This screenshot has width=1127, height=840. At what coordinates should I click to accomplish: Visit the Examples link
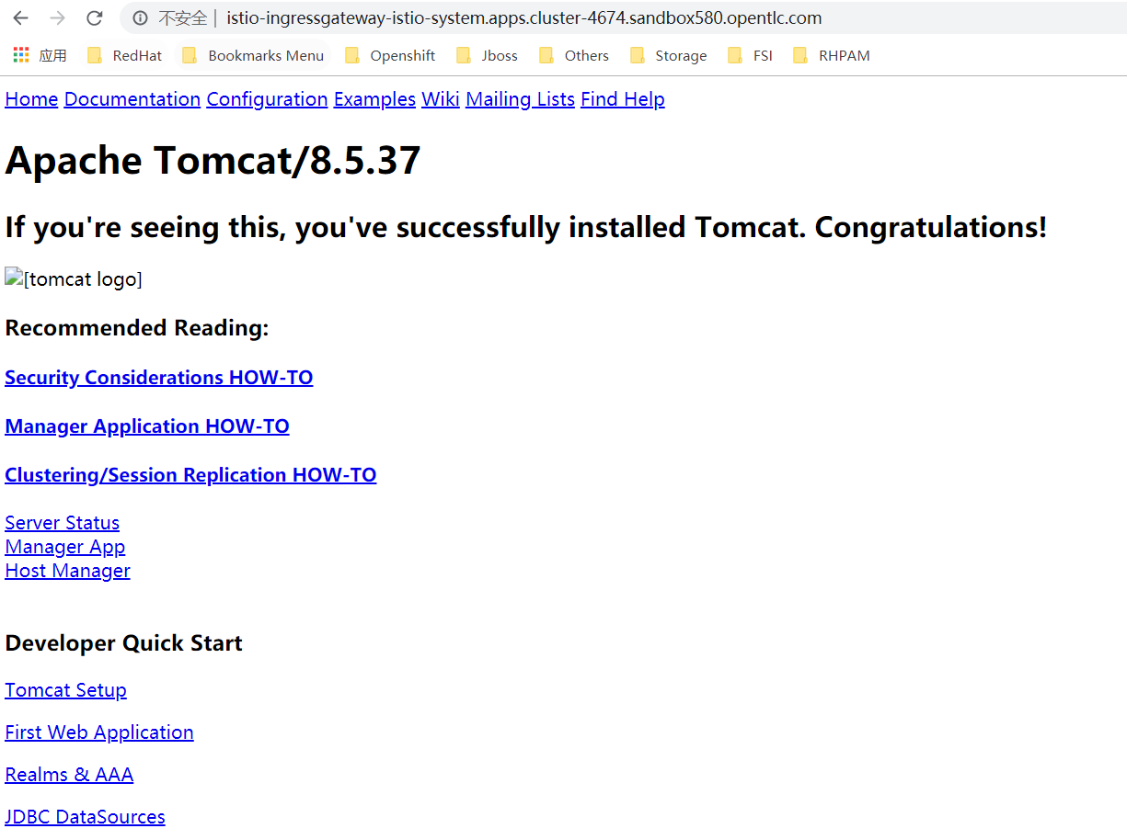(374, 99)
